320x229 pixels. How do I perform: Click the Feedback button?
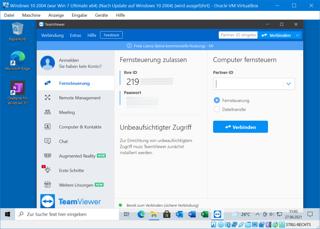(x=111, y=35)
